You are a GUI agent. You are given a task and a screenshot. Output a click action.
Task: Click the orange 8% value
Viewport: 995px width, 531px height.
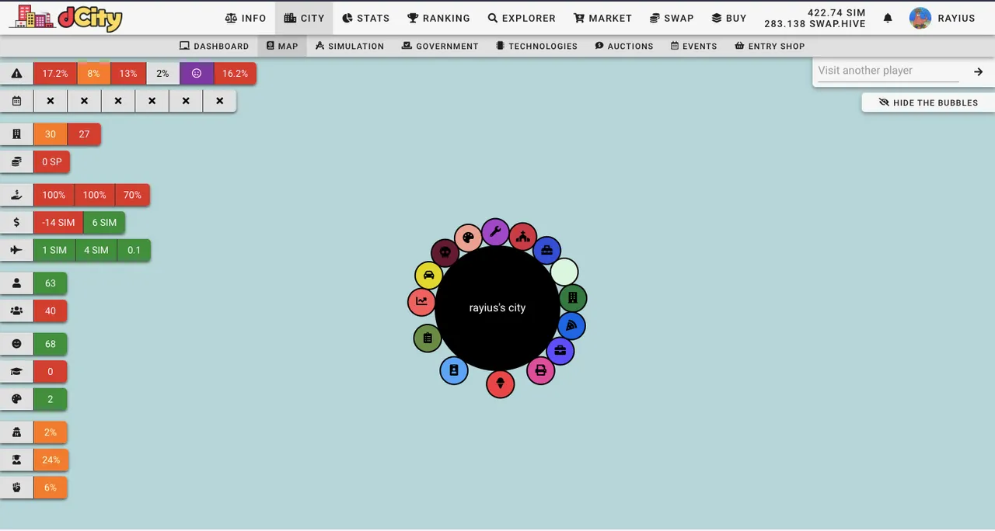pyautogui.click(x=93, y=74)
